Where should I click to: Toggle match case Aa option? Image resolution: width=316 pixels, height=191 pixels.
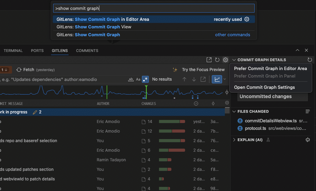tap(138, 79)
